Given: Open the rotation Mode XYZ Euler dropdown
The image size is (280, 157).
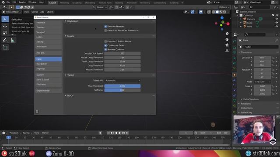Looking at the screenshot, I should (262, 82).
